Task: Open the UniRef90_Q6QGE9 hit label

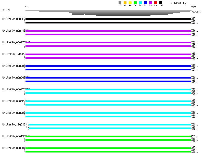Action: 14,19
